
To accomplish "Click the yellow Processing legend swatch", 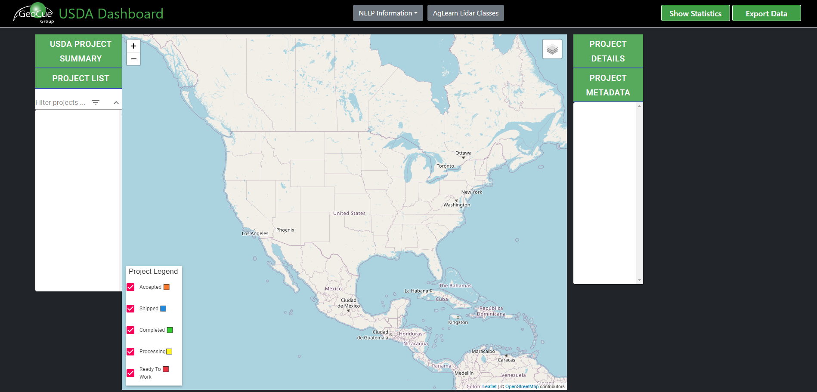I will pyautogui.click(x=169, y=351).
